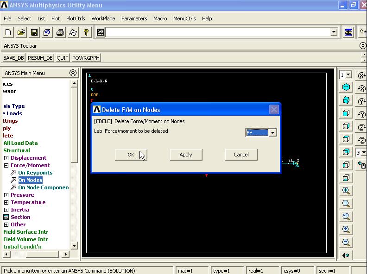The height and width of the screenshot is (274, 367).
Task: Click the Raise Hidden windows icon
Action: tap(348, 32)
